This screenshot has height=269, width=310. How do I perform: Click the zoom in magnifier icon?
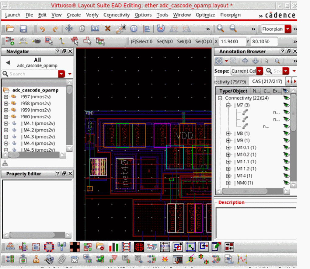click(220, 29)
